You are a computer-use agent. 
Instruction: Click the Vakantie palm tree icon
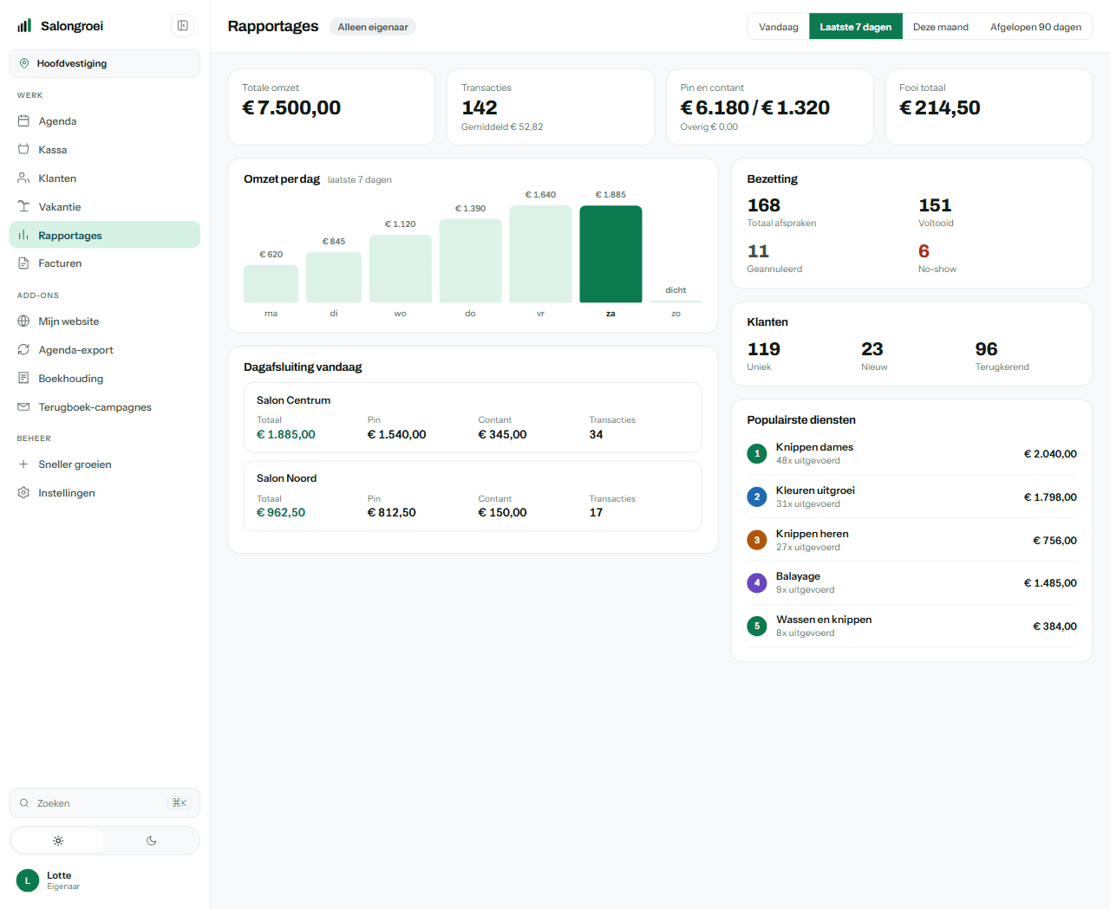coord(23,207)
